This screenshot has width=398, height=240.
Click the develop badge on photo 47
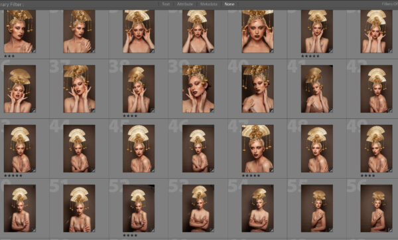[271, 170]
